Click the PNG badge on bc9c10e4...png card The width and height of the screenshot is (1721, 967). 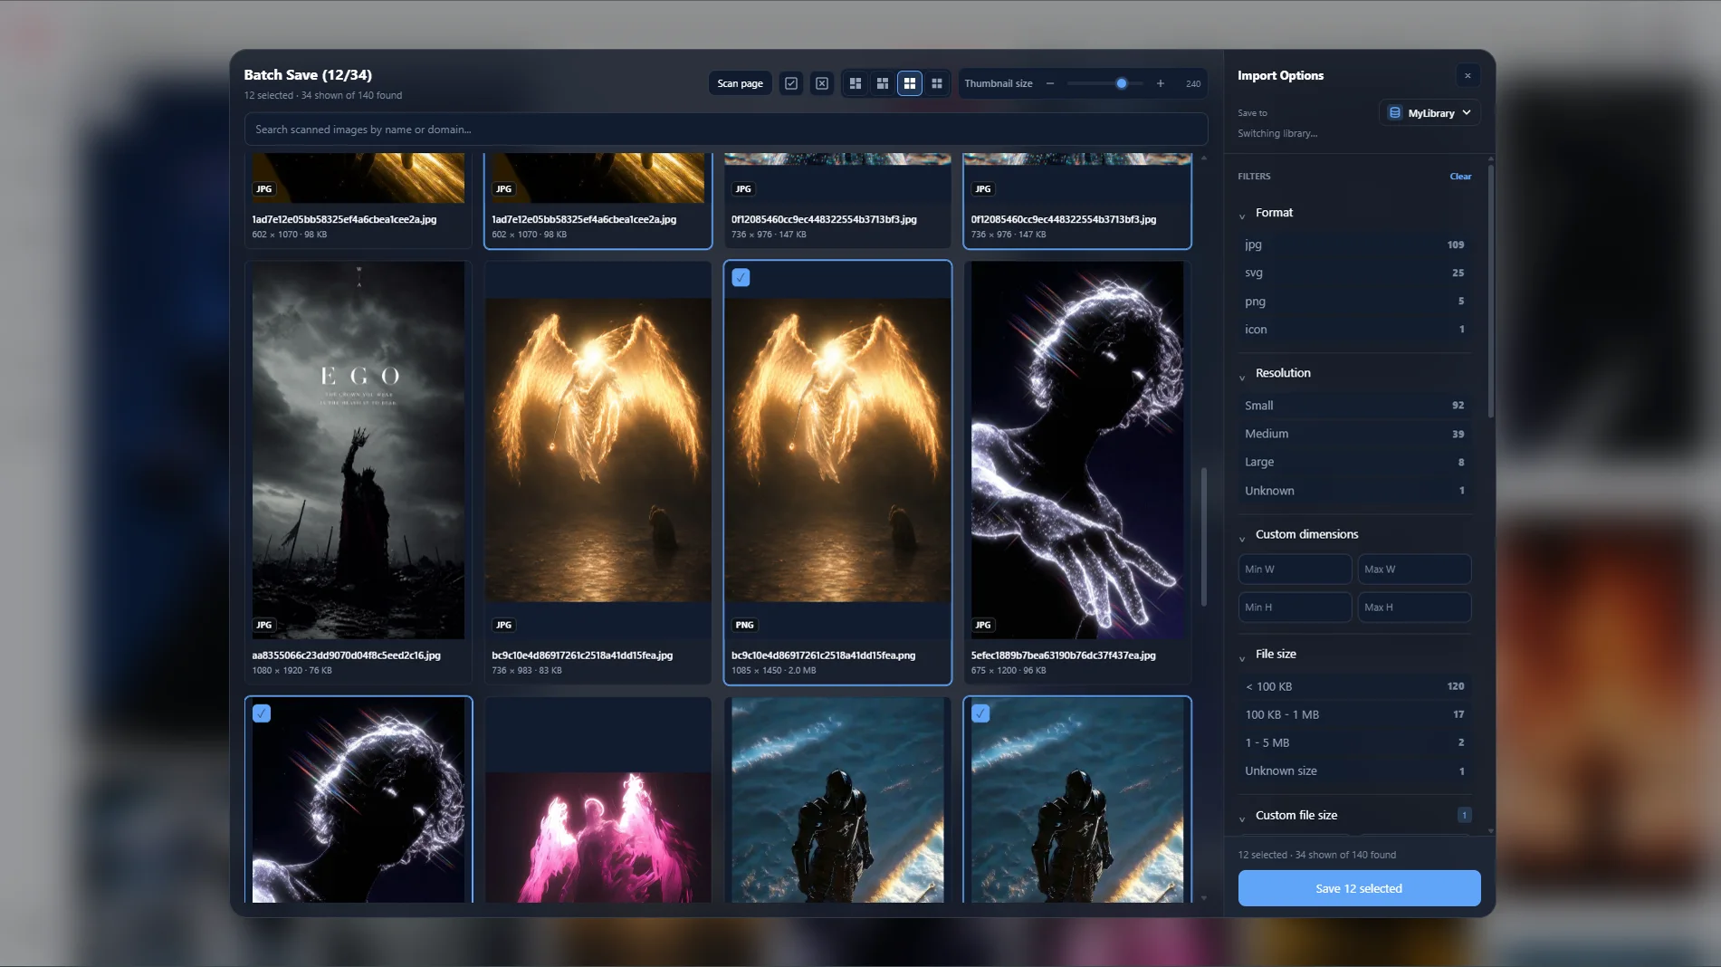(745, 625)
